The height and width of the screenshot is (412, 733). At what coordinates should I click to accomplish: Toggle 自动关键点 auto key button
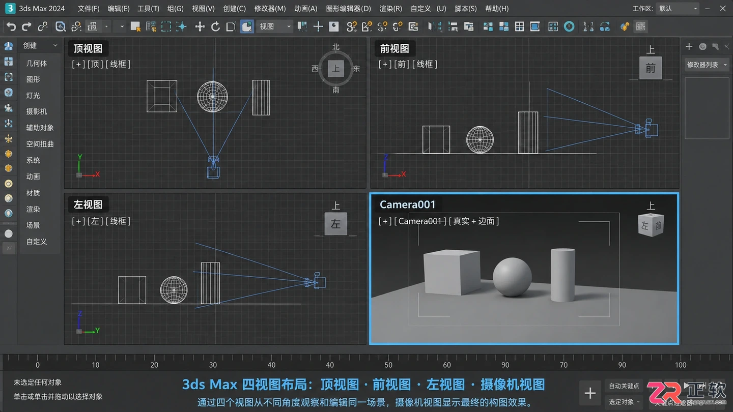click(624, 386)
